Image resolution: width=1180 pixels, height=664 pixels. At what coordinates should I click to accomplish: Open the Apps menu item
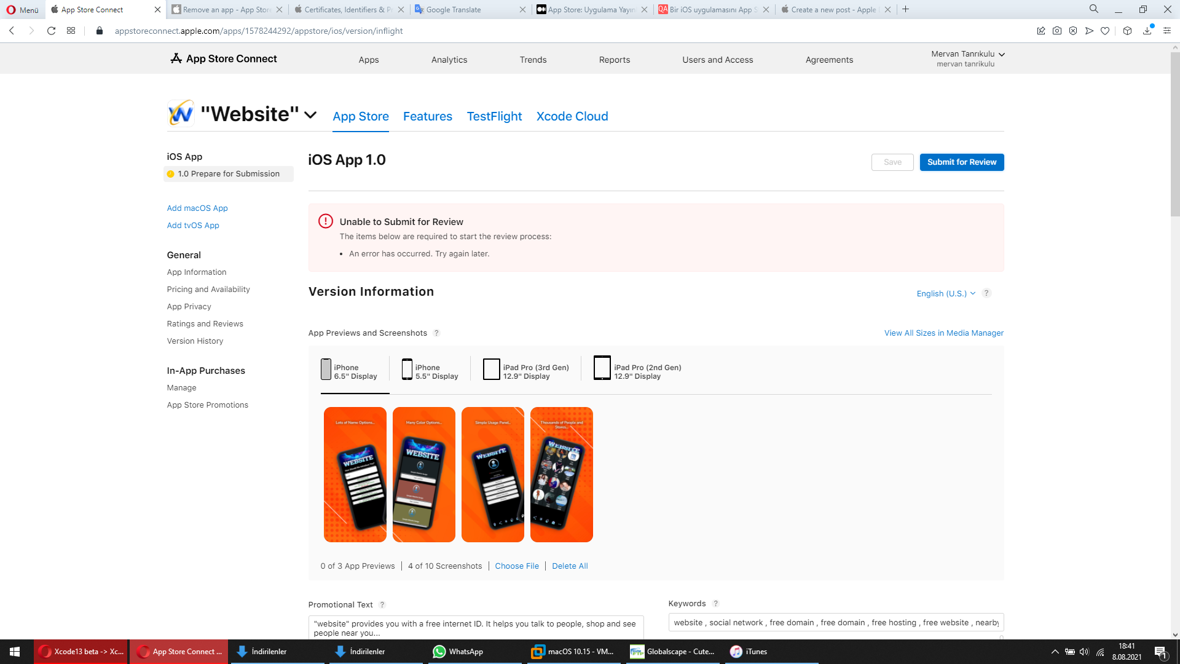click(x=369, y=60)
